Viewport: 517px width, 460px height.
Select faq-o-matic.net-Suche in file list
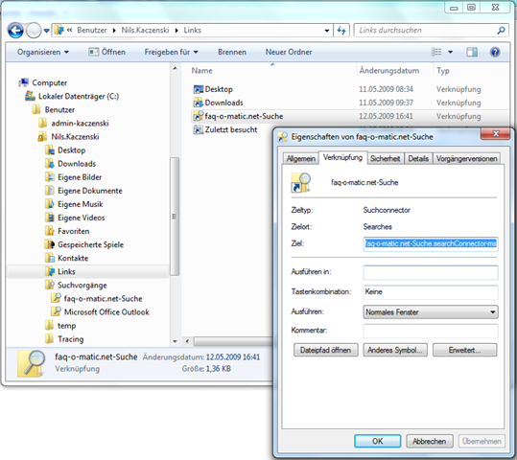(x=238, y=116)
